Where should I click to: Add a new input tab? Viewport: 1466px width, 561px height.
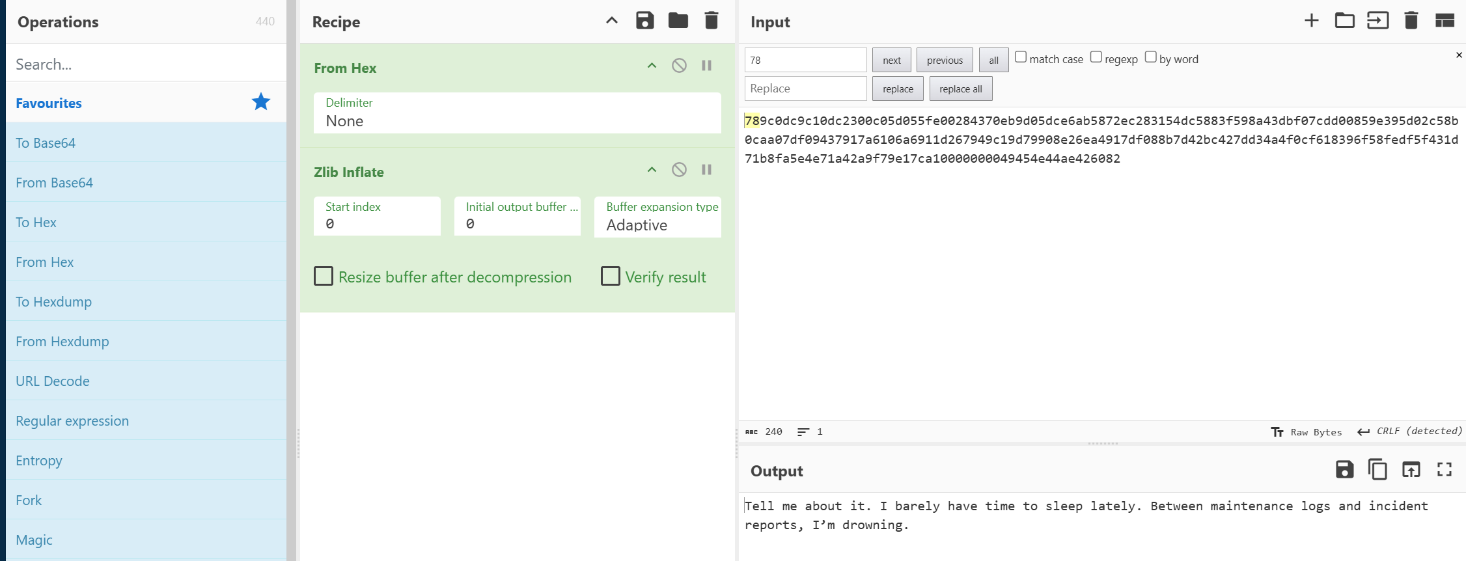coord(1311,21)
